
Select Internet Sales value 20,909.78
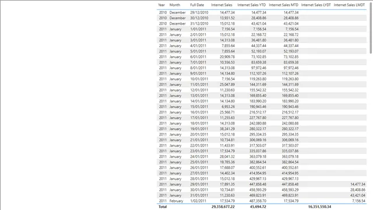point(227,57)
